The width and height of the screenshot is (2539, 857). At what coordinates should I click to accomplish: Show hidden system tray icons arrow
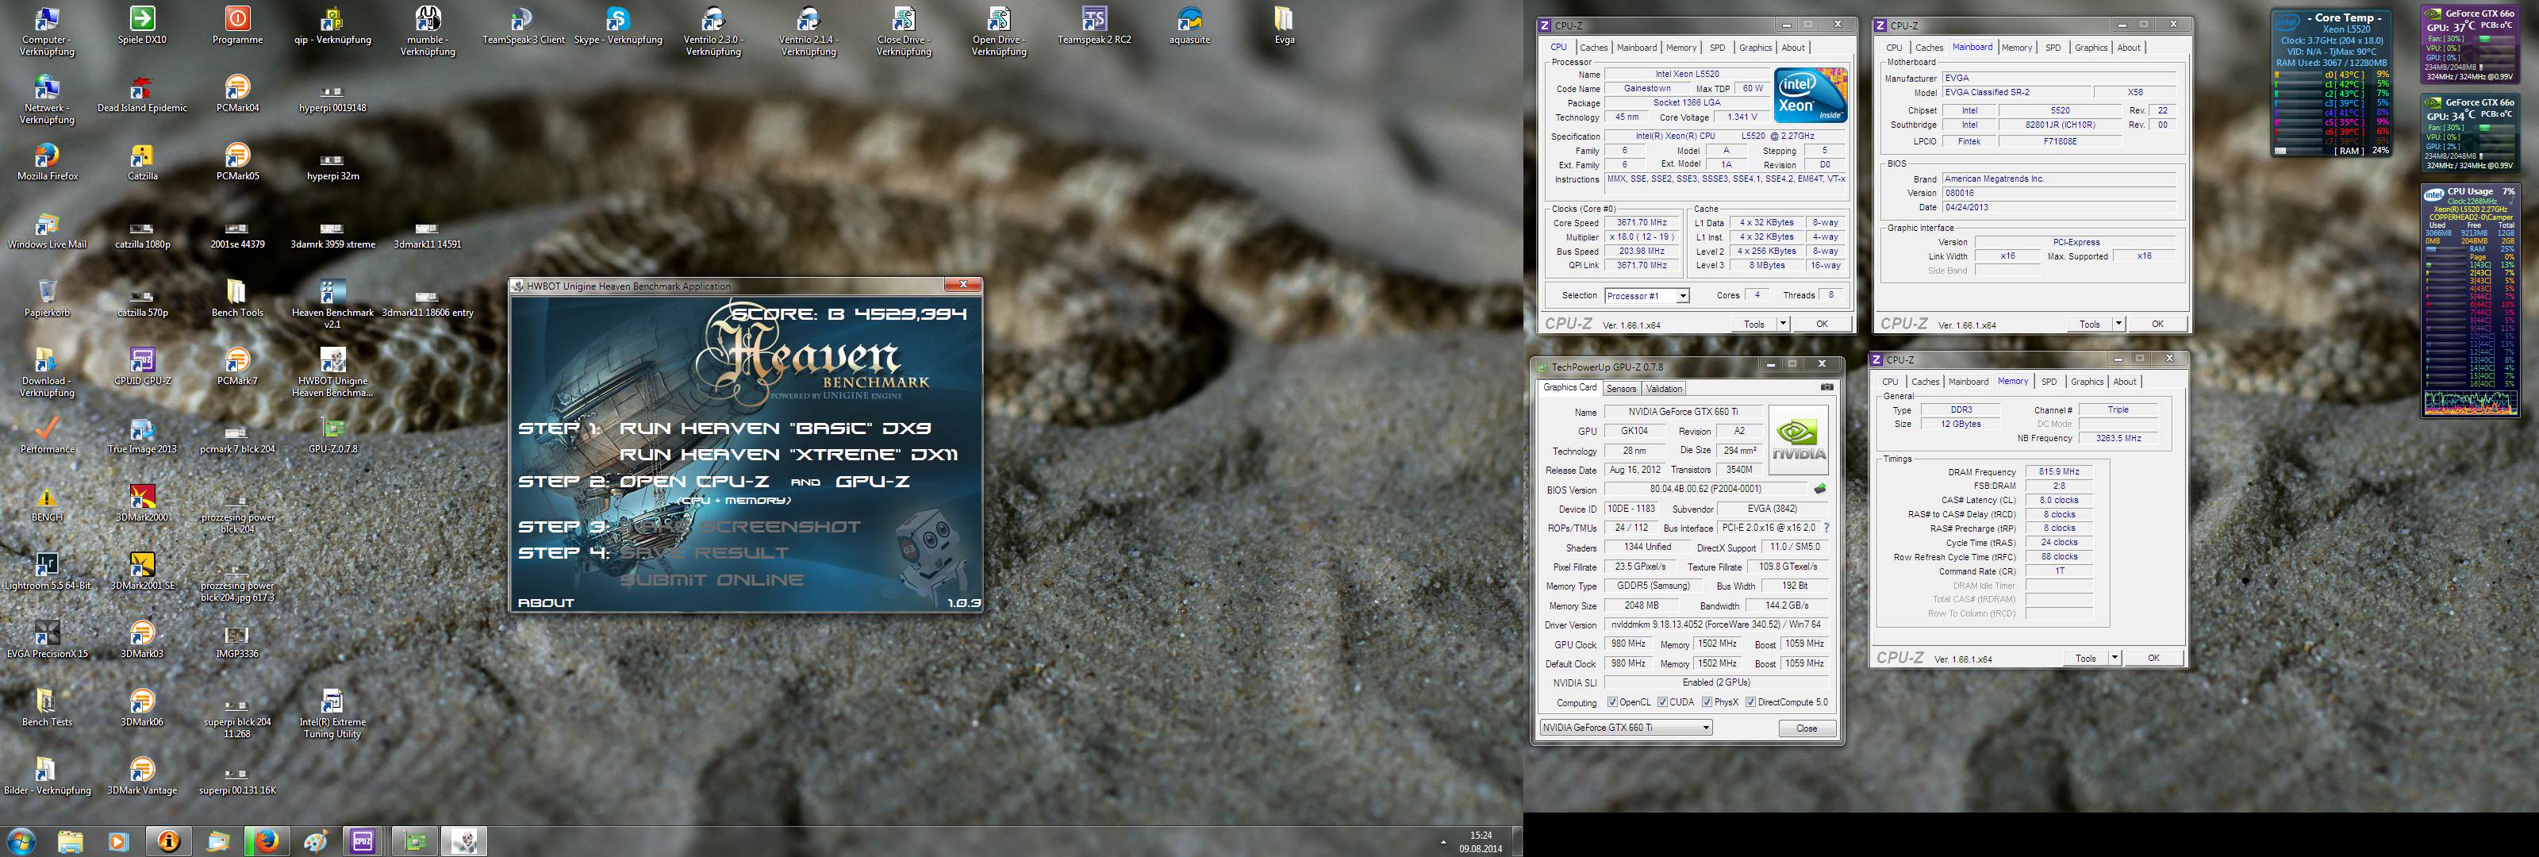click(x=1443, y=842)
